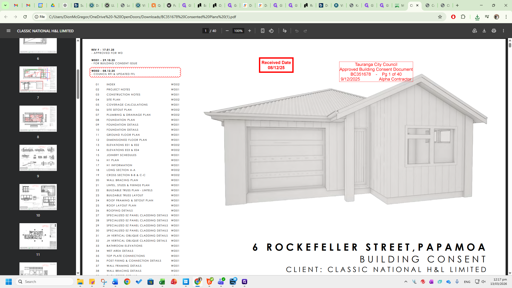
Task: Click the fit to page icon
Action: click(262, 31)
